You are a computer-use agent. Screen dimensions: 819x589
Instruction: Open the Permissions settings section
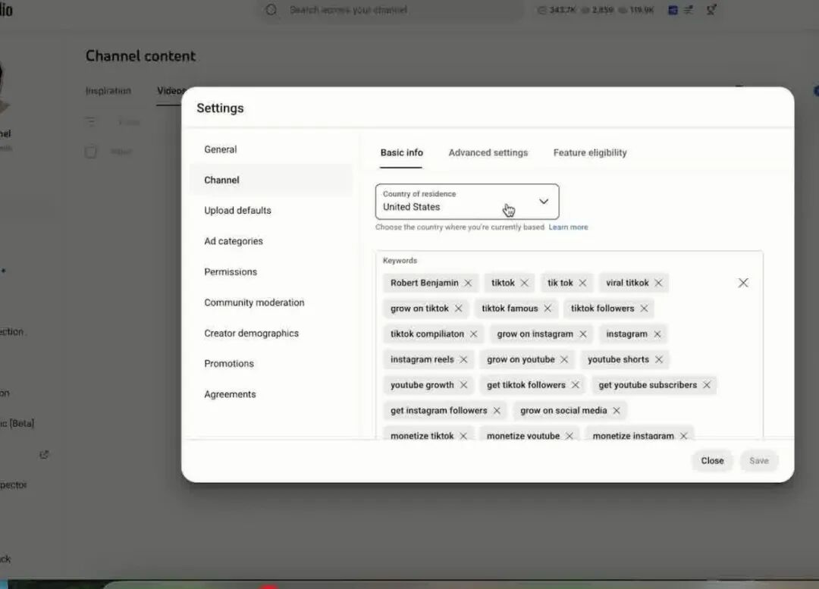tap(231, 271)
